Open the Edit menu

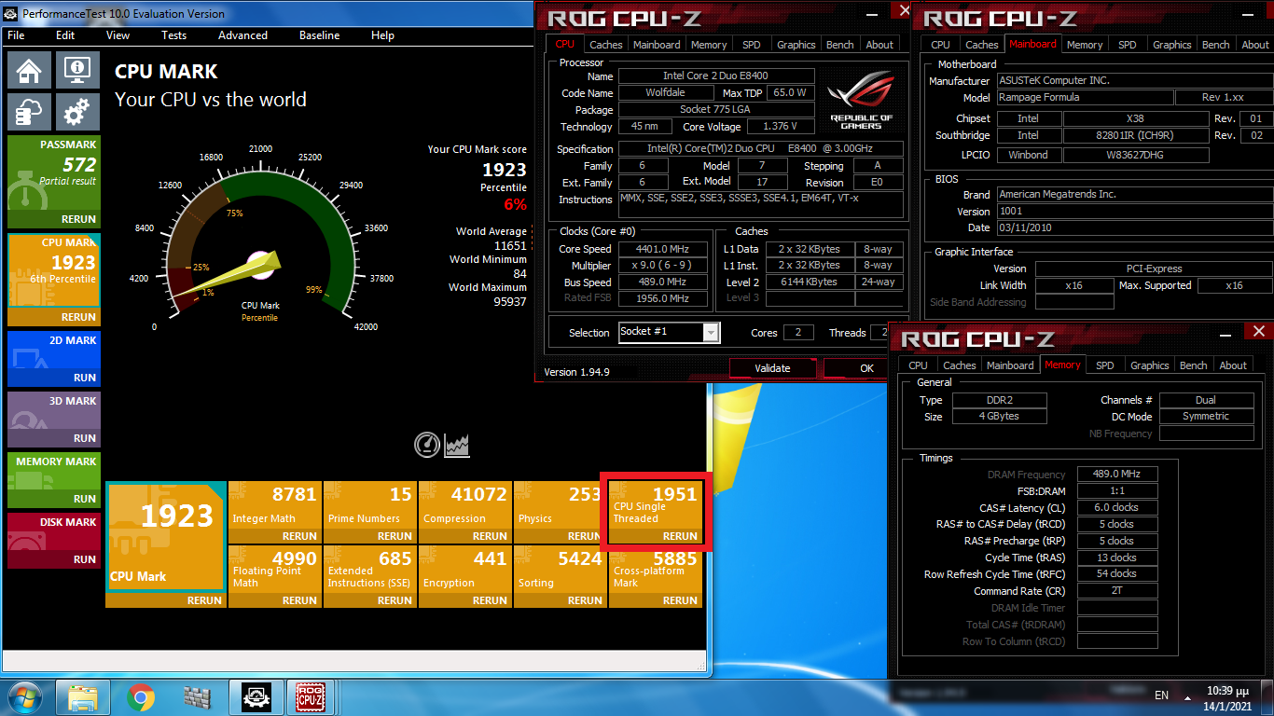[x=65, y=35]
